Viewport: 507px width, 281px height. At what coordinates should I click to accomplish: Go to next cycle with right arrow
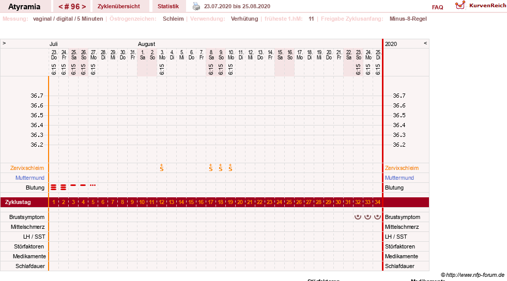coord(84,7)
